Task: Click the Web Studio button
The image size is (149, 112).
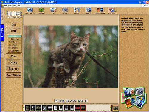Action: pyautogui.click(x=14, y=75)
